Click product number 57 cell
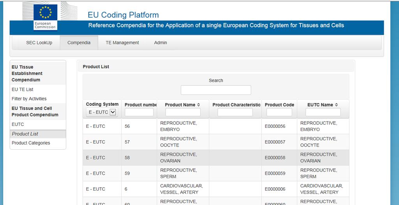Viewport: 399px width, 205px height. pyautogui.click(x=139, y=142)
